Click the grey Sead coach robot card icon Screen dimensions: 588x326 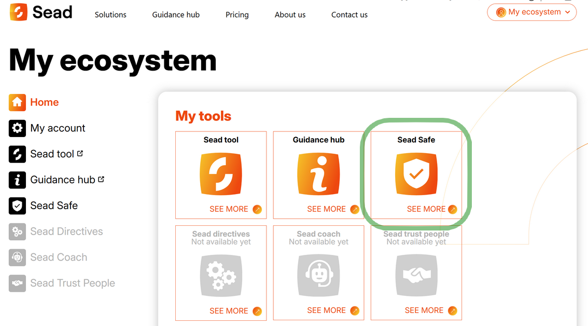click(x=318, y=275)
